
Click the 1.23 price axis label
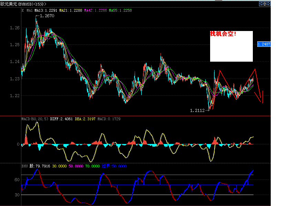click(14, 79)
